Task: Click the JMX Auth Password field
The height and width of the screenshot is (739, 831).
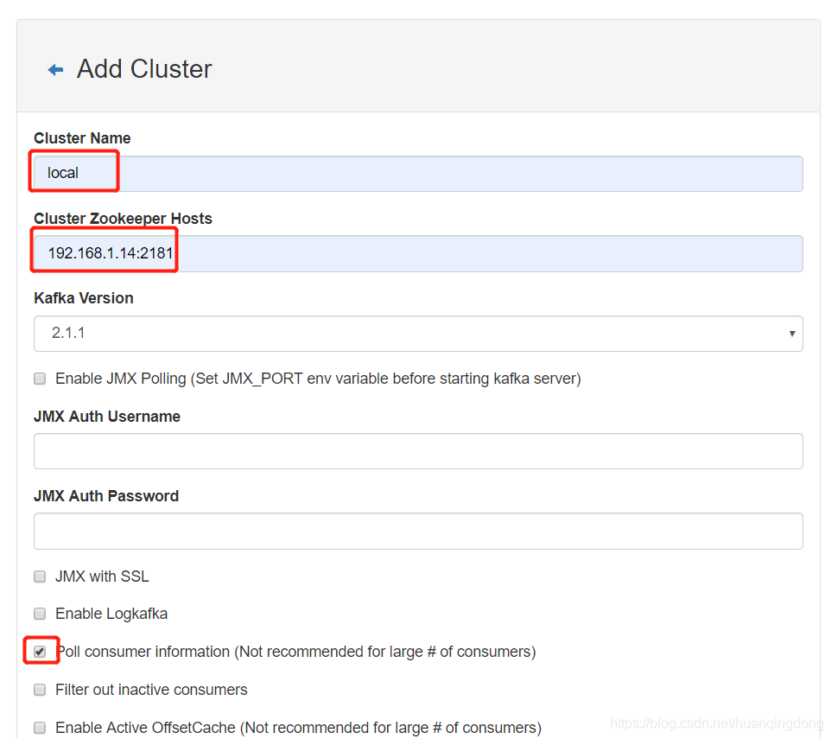Action: coord(418,531)
